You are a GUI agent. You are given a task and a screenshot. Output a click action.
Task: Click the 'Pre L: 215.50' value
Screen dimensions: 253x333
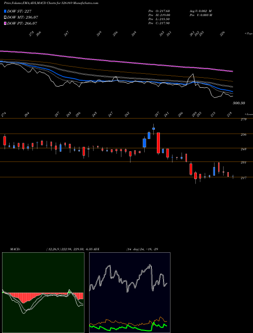[x=159, y=19]
